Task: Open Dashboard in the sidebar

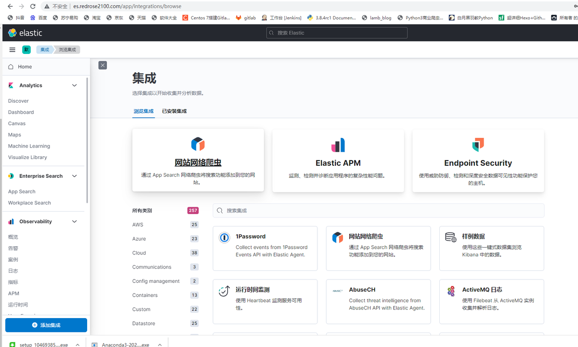Action: coord(21,112)
